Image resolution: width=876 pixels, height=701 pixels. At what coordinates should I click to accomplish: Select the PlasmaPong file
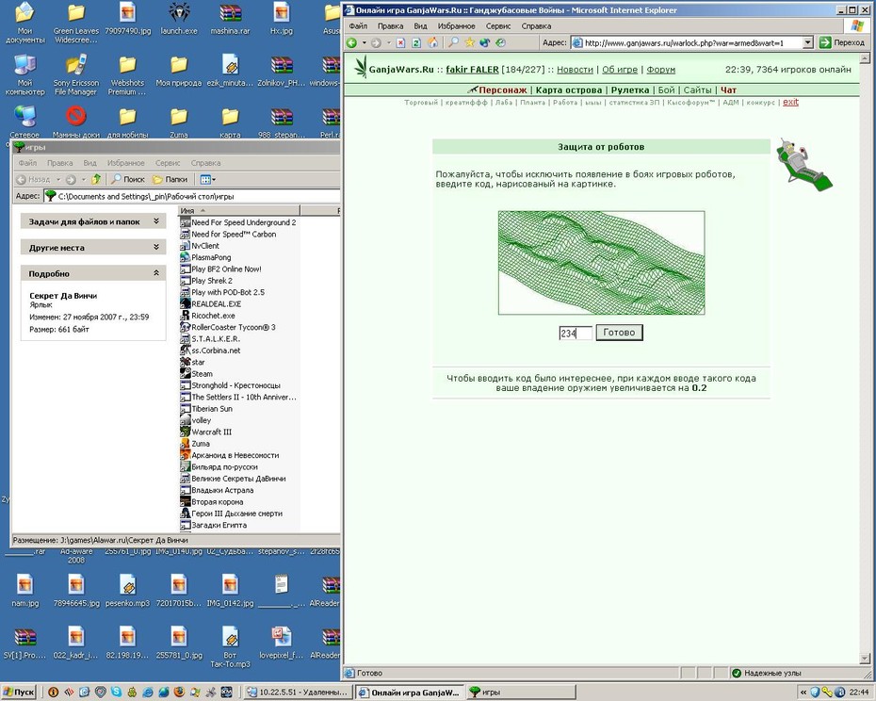(205, 258)
